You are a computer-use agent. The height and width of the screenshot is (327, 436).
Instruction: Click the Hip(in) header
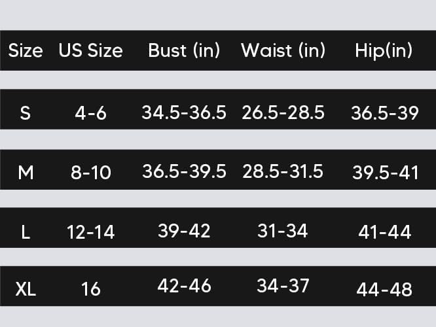click(x=384, y=52)
